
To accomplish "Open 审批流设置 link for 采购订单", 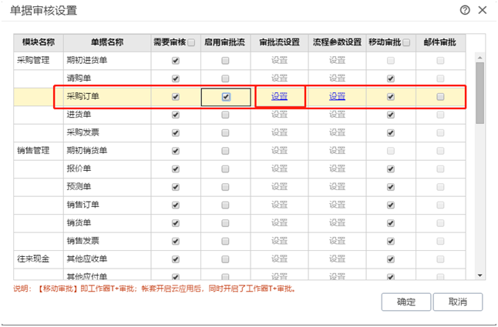I will point(279,97).
